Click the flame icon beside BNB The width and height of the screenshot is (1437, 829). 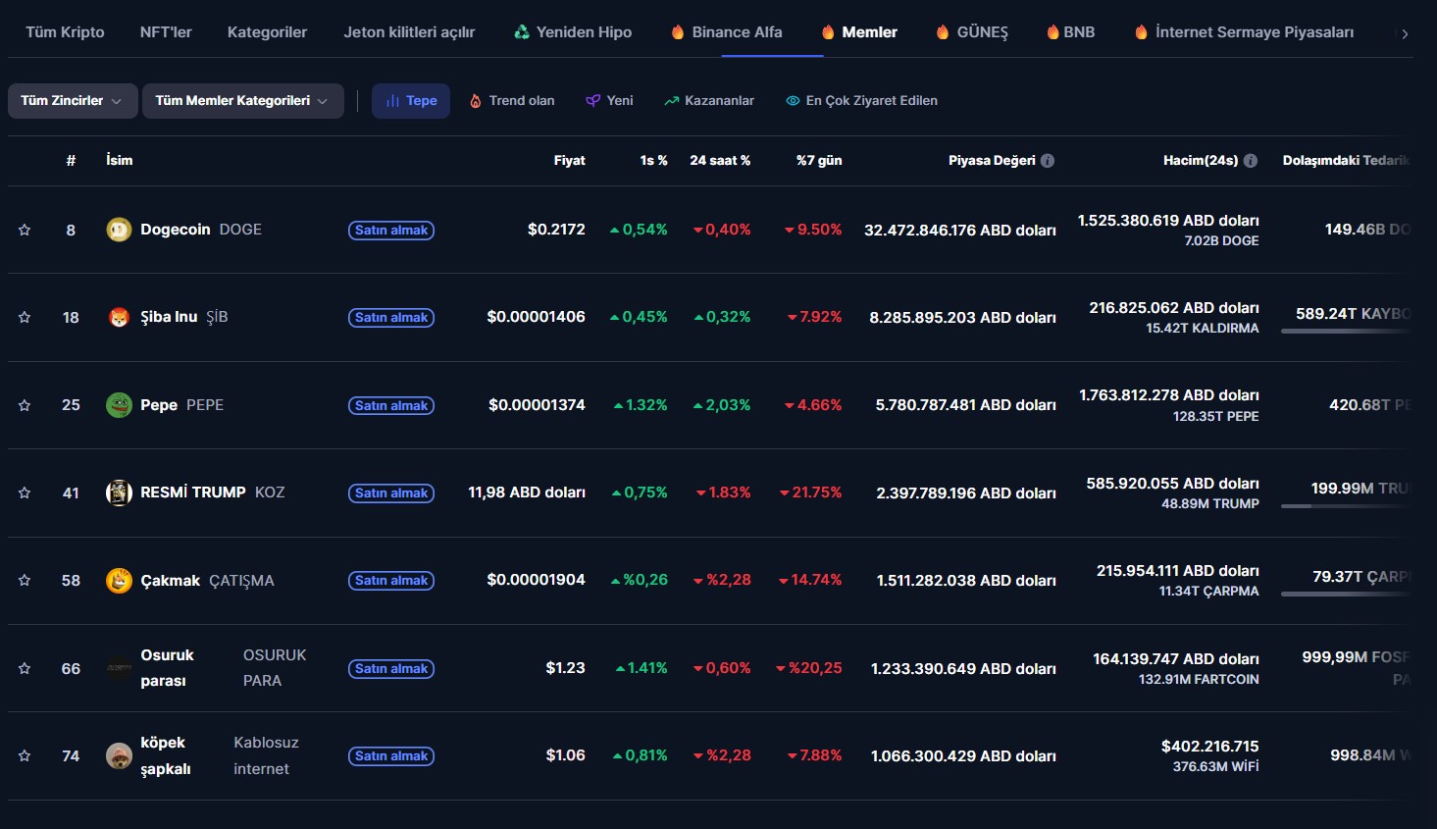[1052, 32]
